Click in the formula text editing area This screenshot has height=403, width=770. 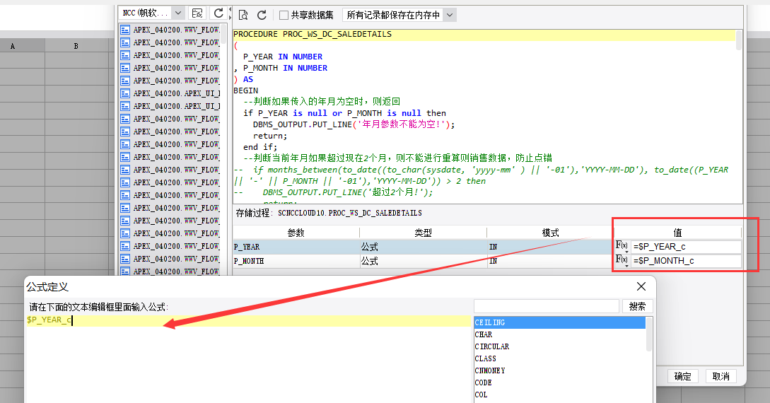[248, 361]
